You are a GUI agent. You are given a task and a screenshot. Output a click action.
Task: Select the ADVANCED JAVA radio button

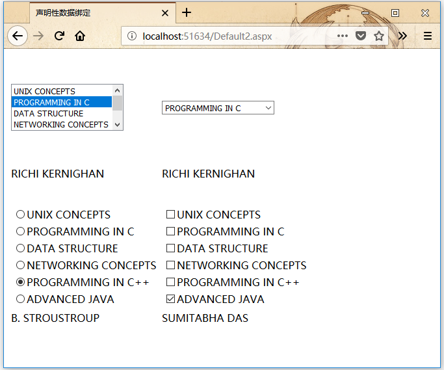20,299
